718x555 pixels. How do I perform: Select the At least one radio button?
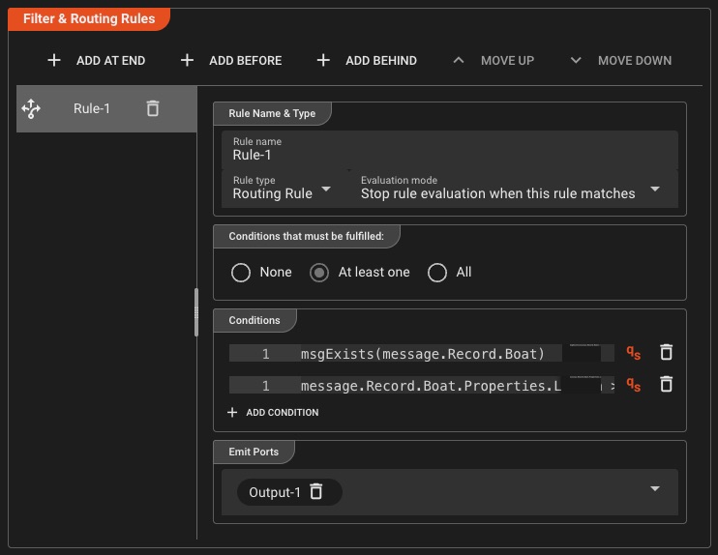[x=319, y=273]
